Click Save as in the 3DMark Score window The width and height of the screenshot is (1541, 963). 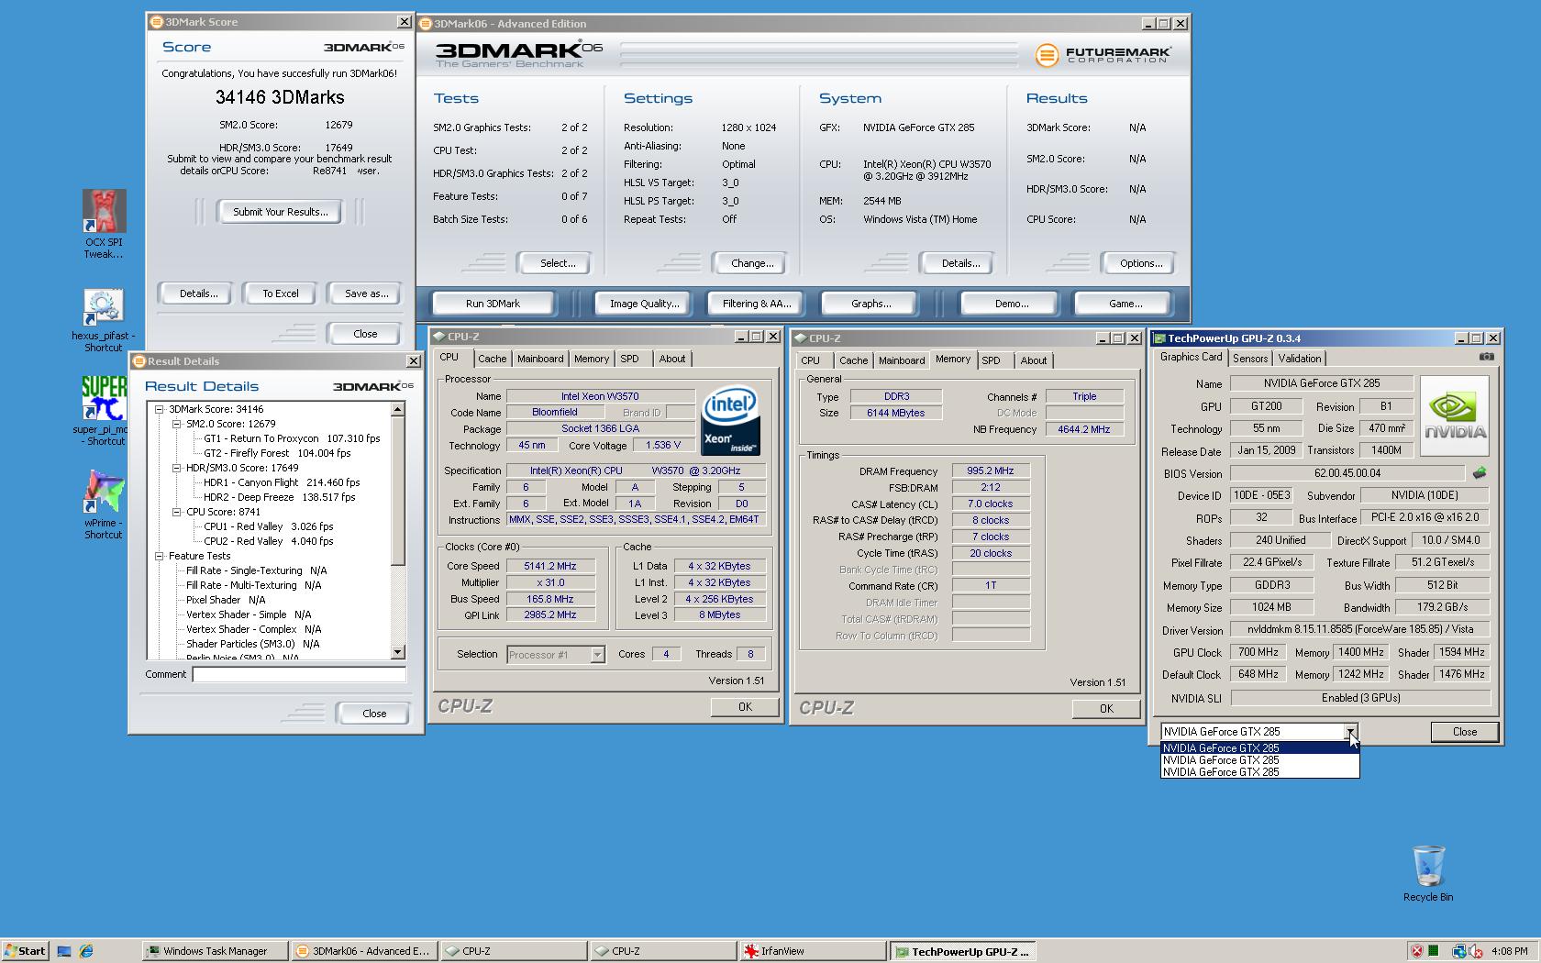(x=366, y=293)
